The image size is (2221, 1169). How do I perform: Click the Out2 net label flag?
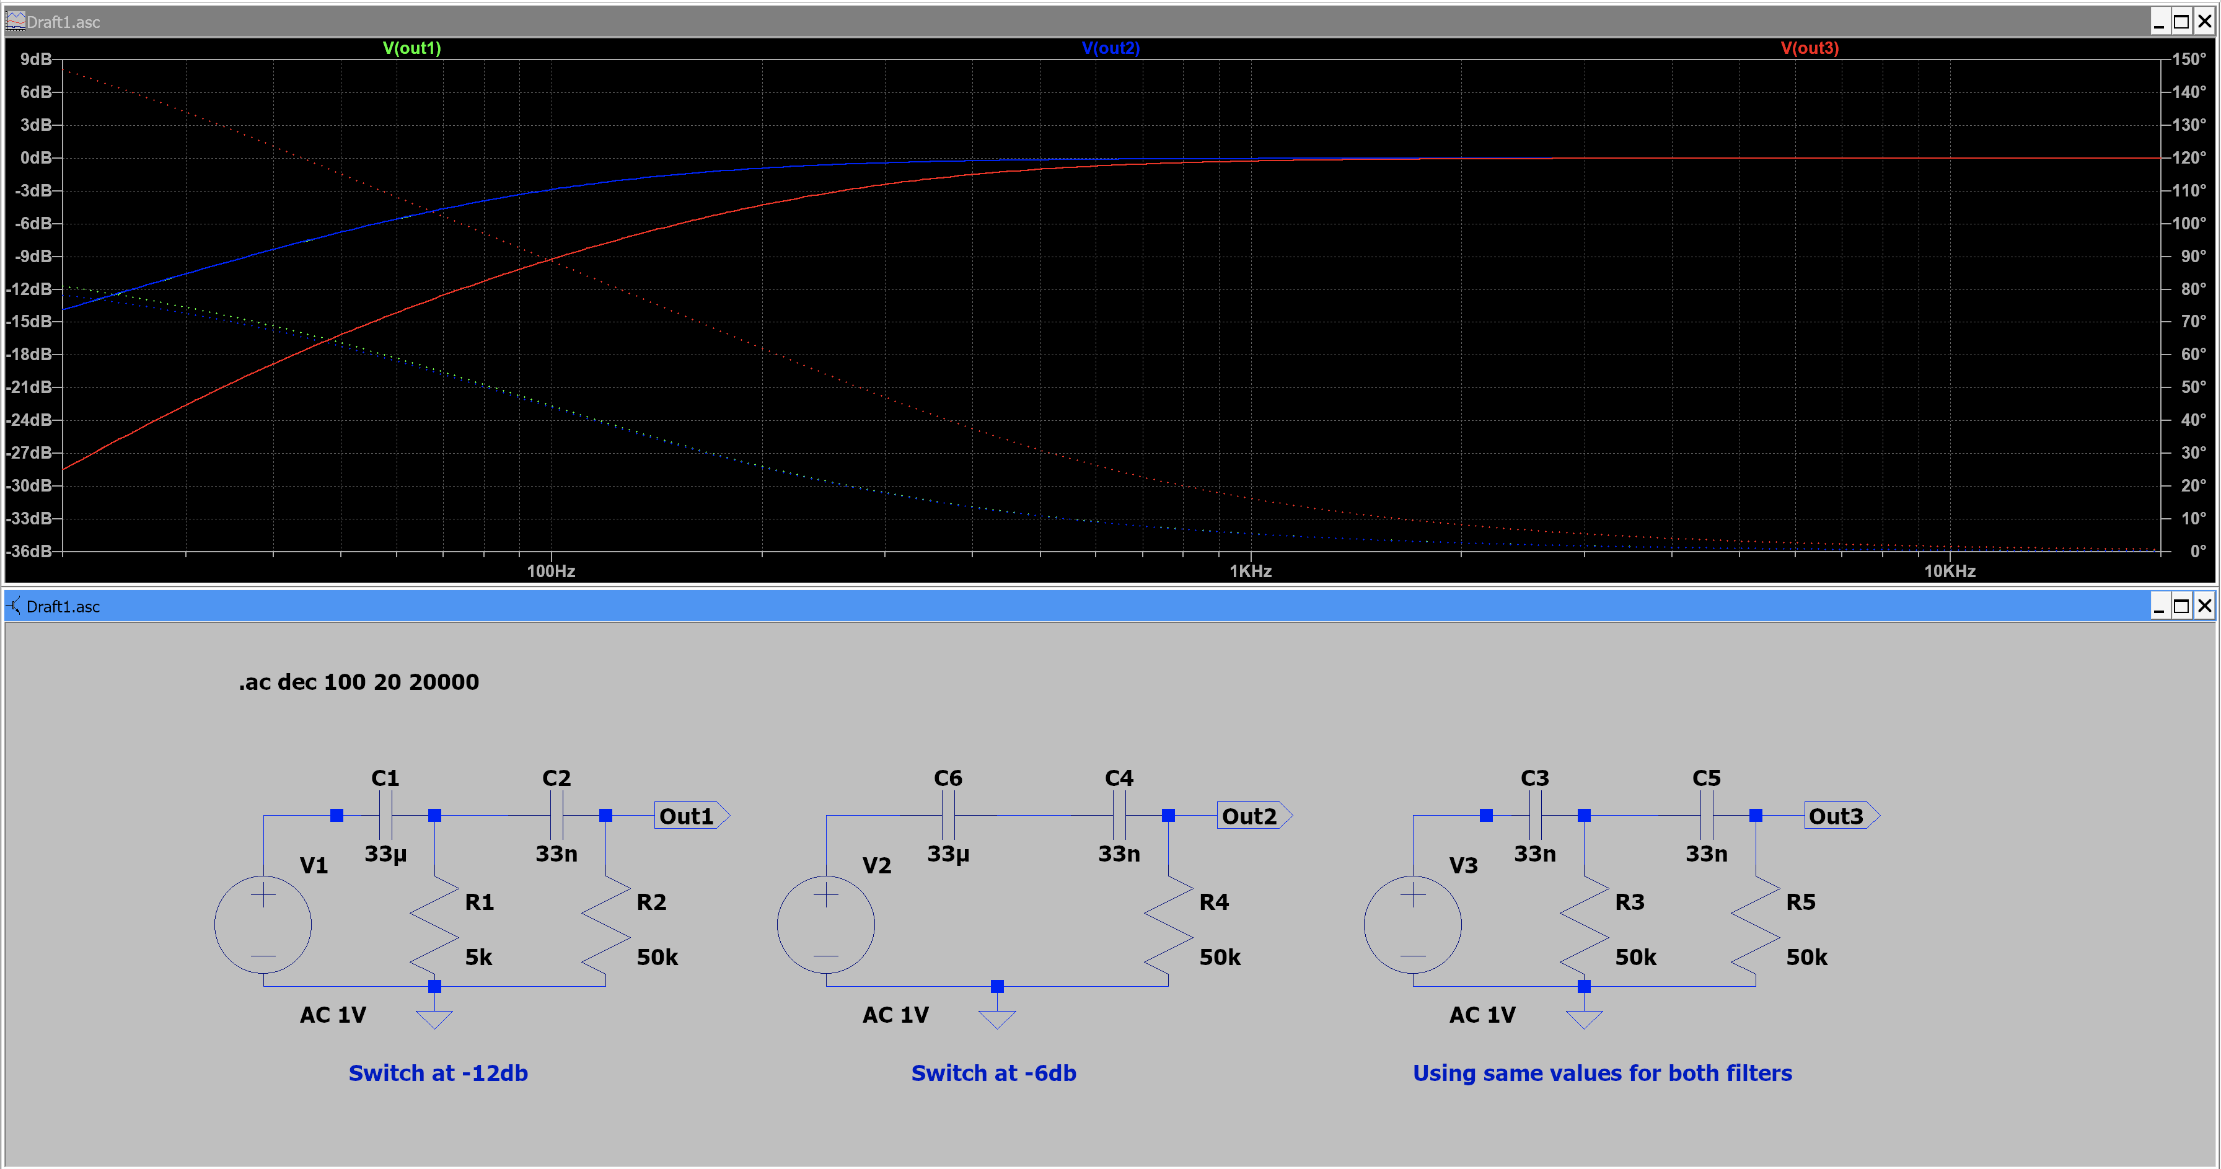1256,816
